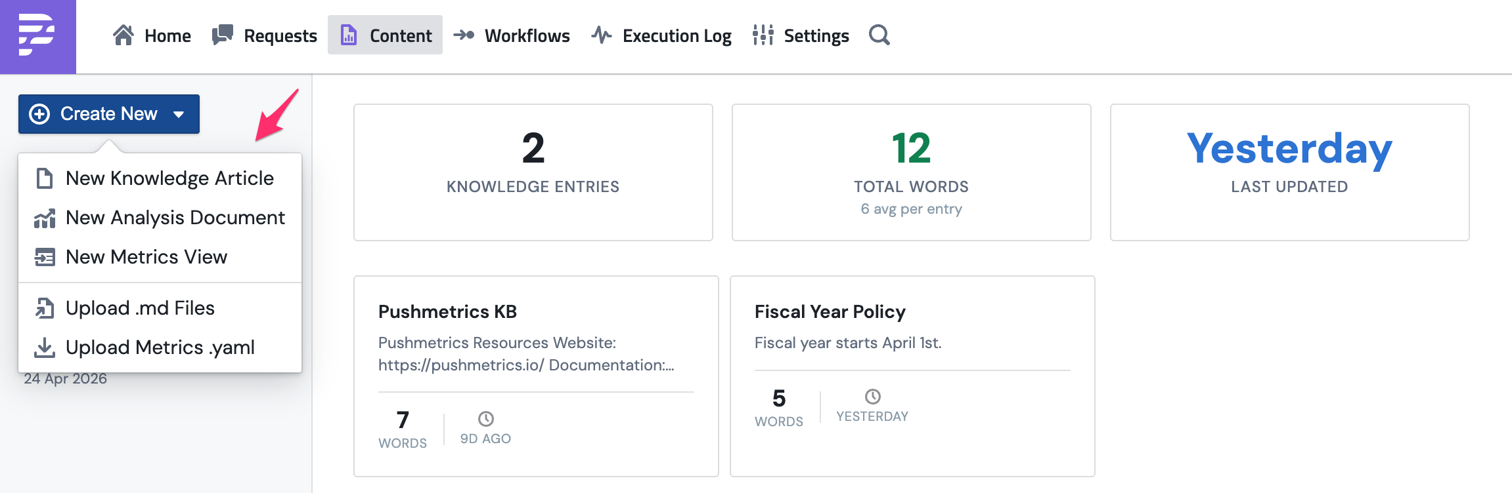Open the Fiscal Year Policy card title
Image resolution: width=1512 pixels, height=493 pixels.
coord(830,311)
